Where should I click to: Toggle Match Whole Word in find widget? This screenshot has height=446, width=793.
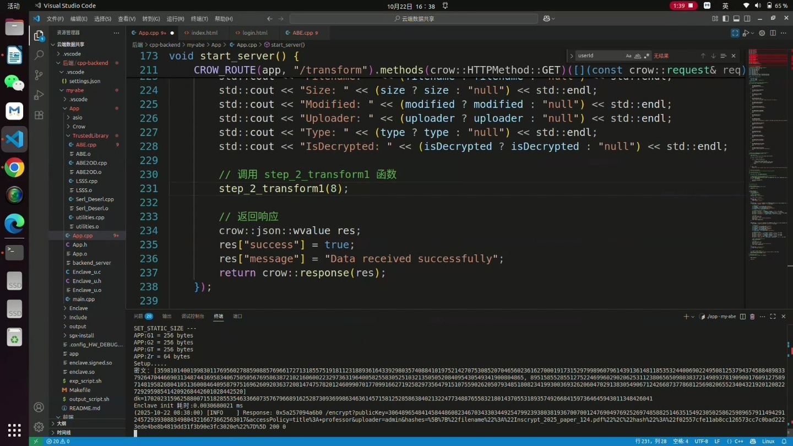pos(638,56)
